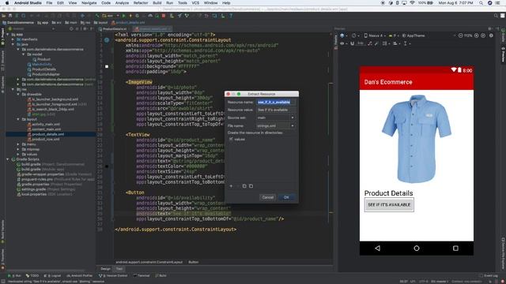Collapse Gradle Scripts node
The height and width of the screenshot is (284, 506).
coord(8,159)
